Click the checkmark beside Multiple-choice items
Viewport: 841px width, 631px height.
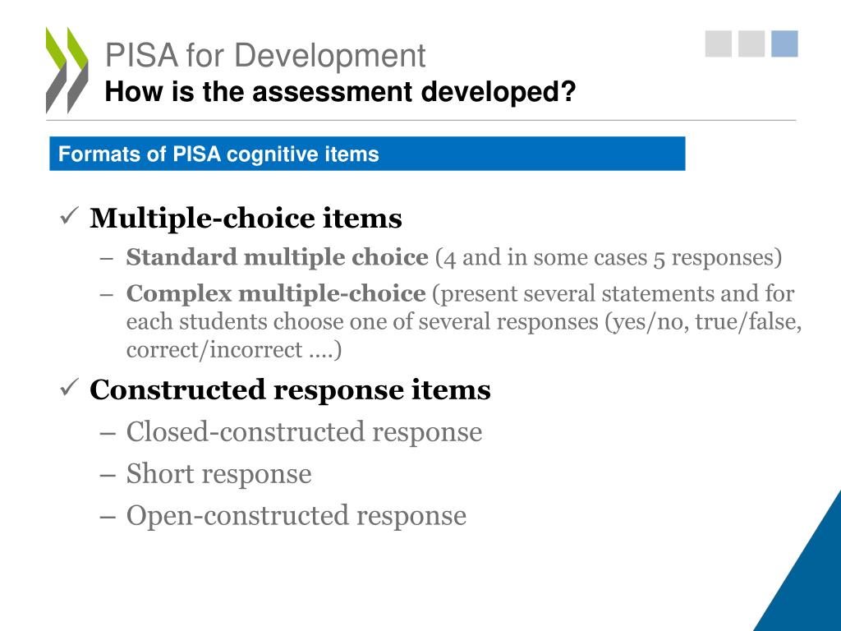pyautogui.click(x=70, y=216)
